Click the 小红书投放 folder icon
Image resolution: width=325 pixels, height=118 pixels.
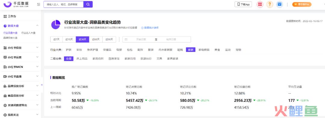click(x=5, y=48)
